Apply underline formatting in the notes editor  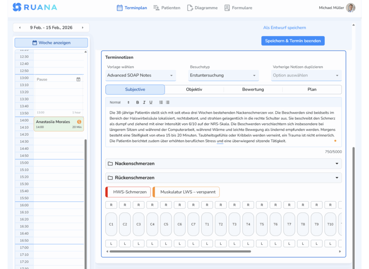click(151, 102)
